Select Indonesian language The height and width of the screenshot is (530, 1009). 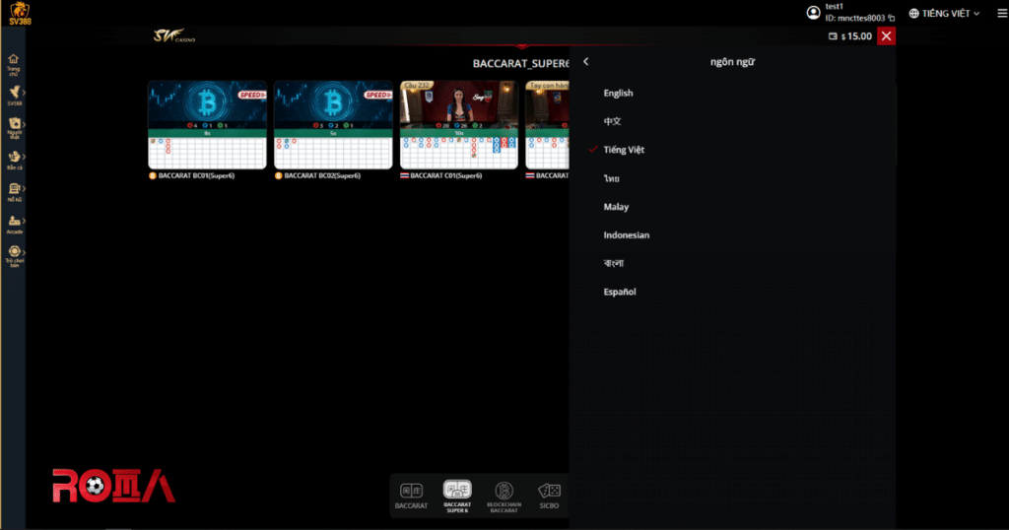pyautogui.click(x=626, y=234)
